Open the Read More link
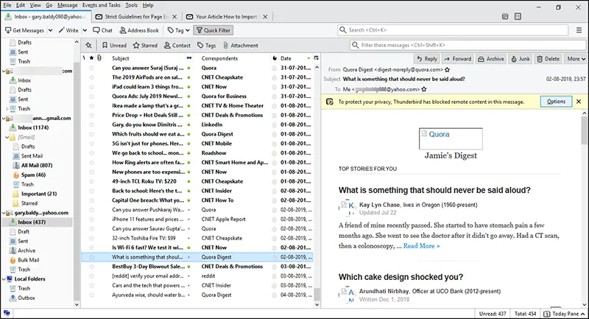 tap(421, 246)
